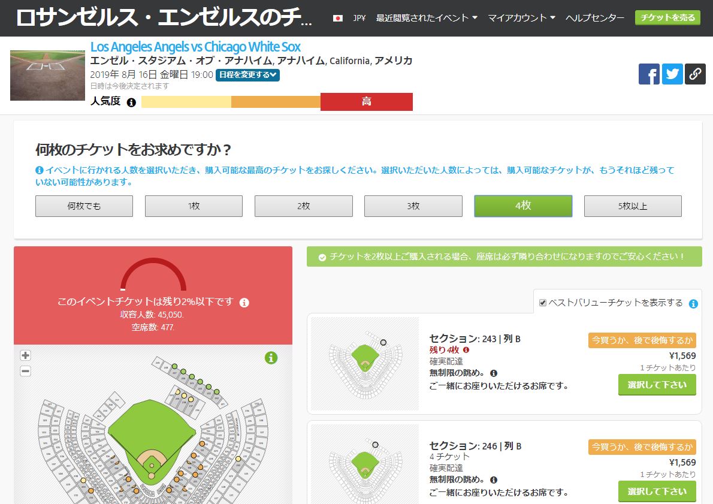This screenshot has width=713, height=504.
Task: Click 今買うか、後で後悔するか badge for section 243
Action: (x=642, y=340)
